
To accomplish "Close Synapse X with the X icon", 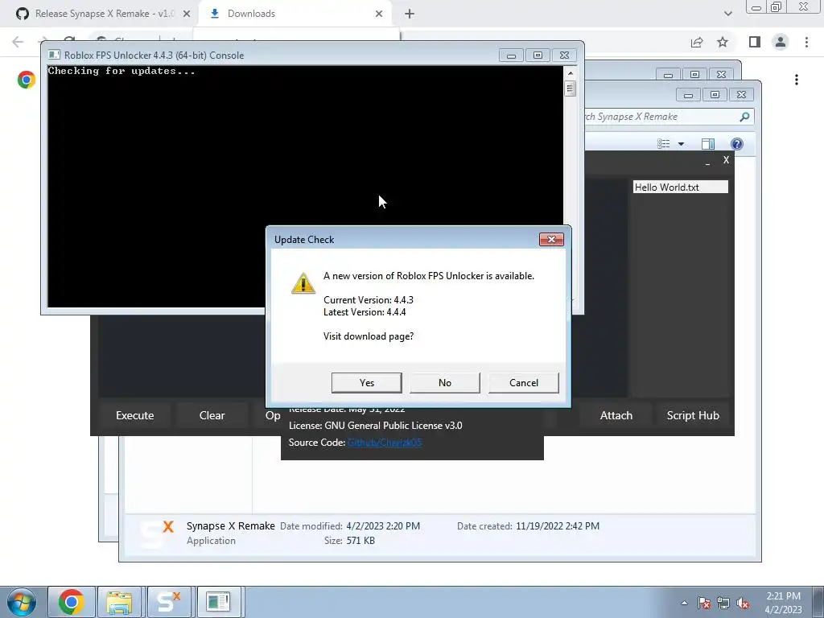I will (727, 160).
